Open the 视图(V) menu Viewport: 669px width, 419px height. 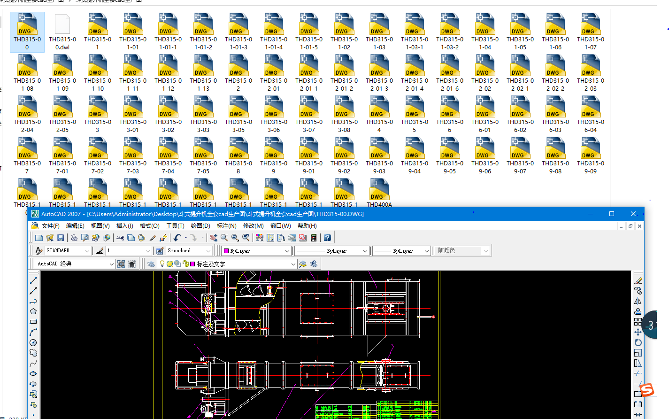coord(100,226)
